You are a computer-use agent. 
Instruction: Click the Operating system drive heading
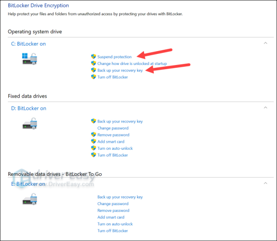pyautogui.click(x=35, y=31)
